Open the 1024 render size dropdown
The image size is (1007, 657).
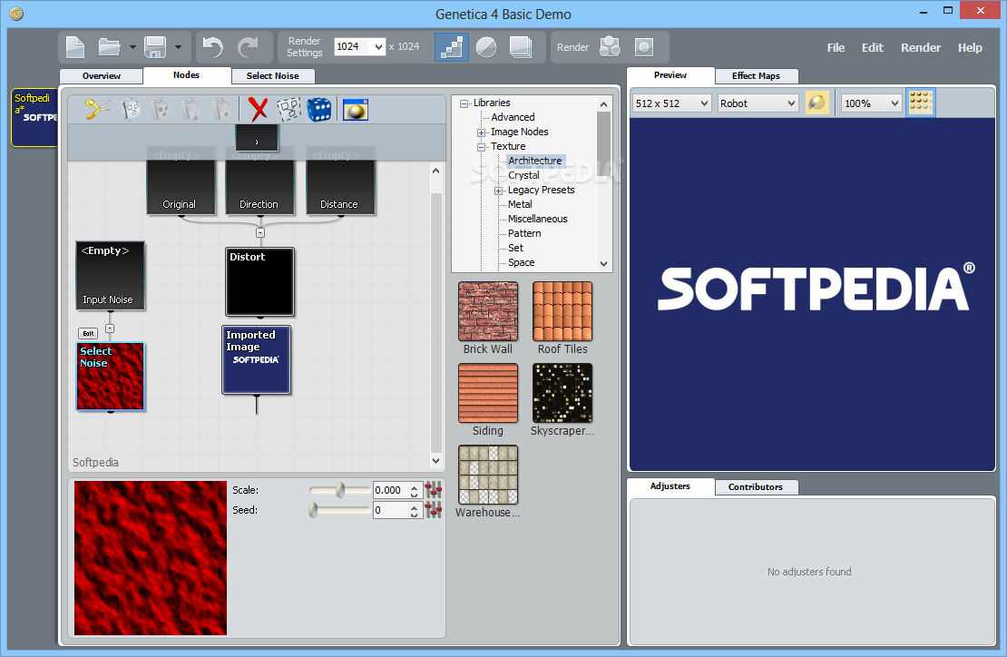(378, 47)
